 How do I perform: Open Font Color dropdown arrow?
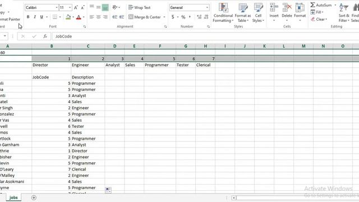[84, 17]
